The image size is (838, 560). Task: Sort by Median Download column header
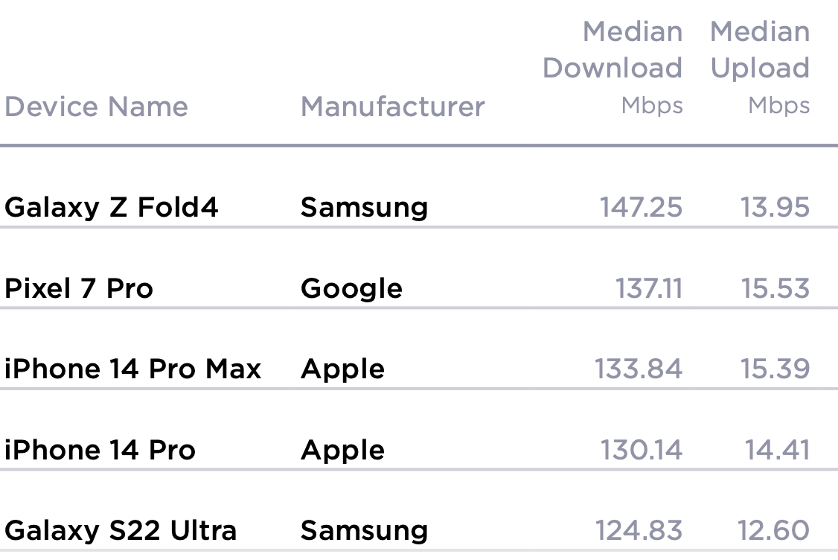point(612,68)
